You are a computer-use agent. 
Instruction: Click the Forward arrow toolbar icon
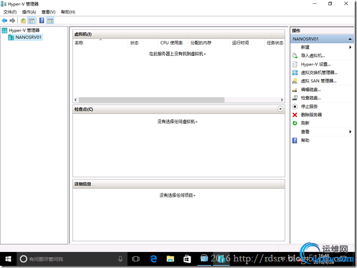click(12, 20)
